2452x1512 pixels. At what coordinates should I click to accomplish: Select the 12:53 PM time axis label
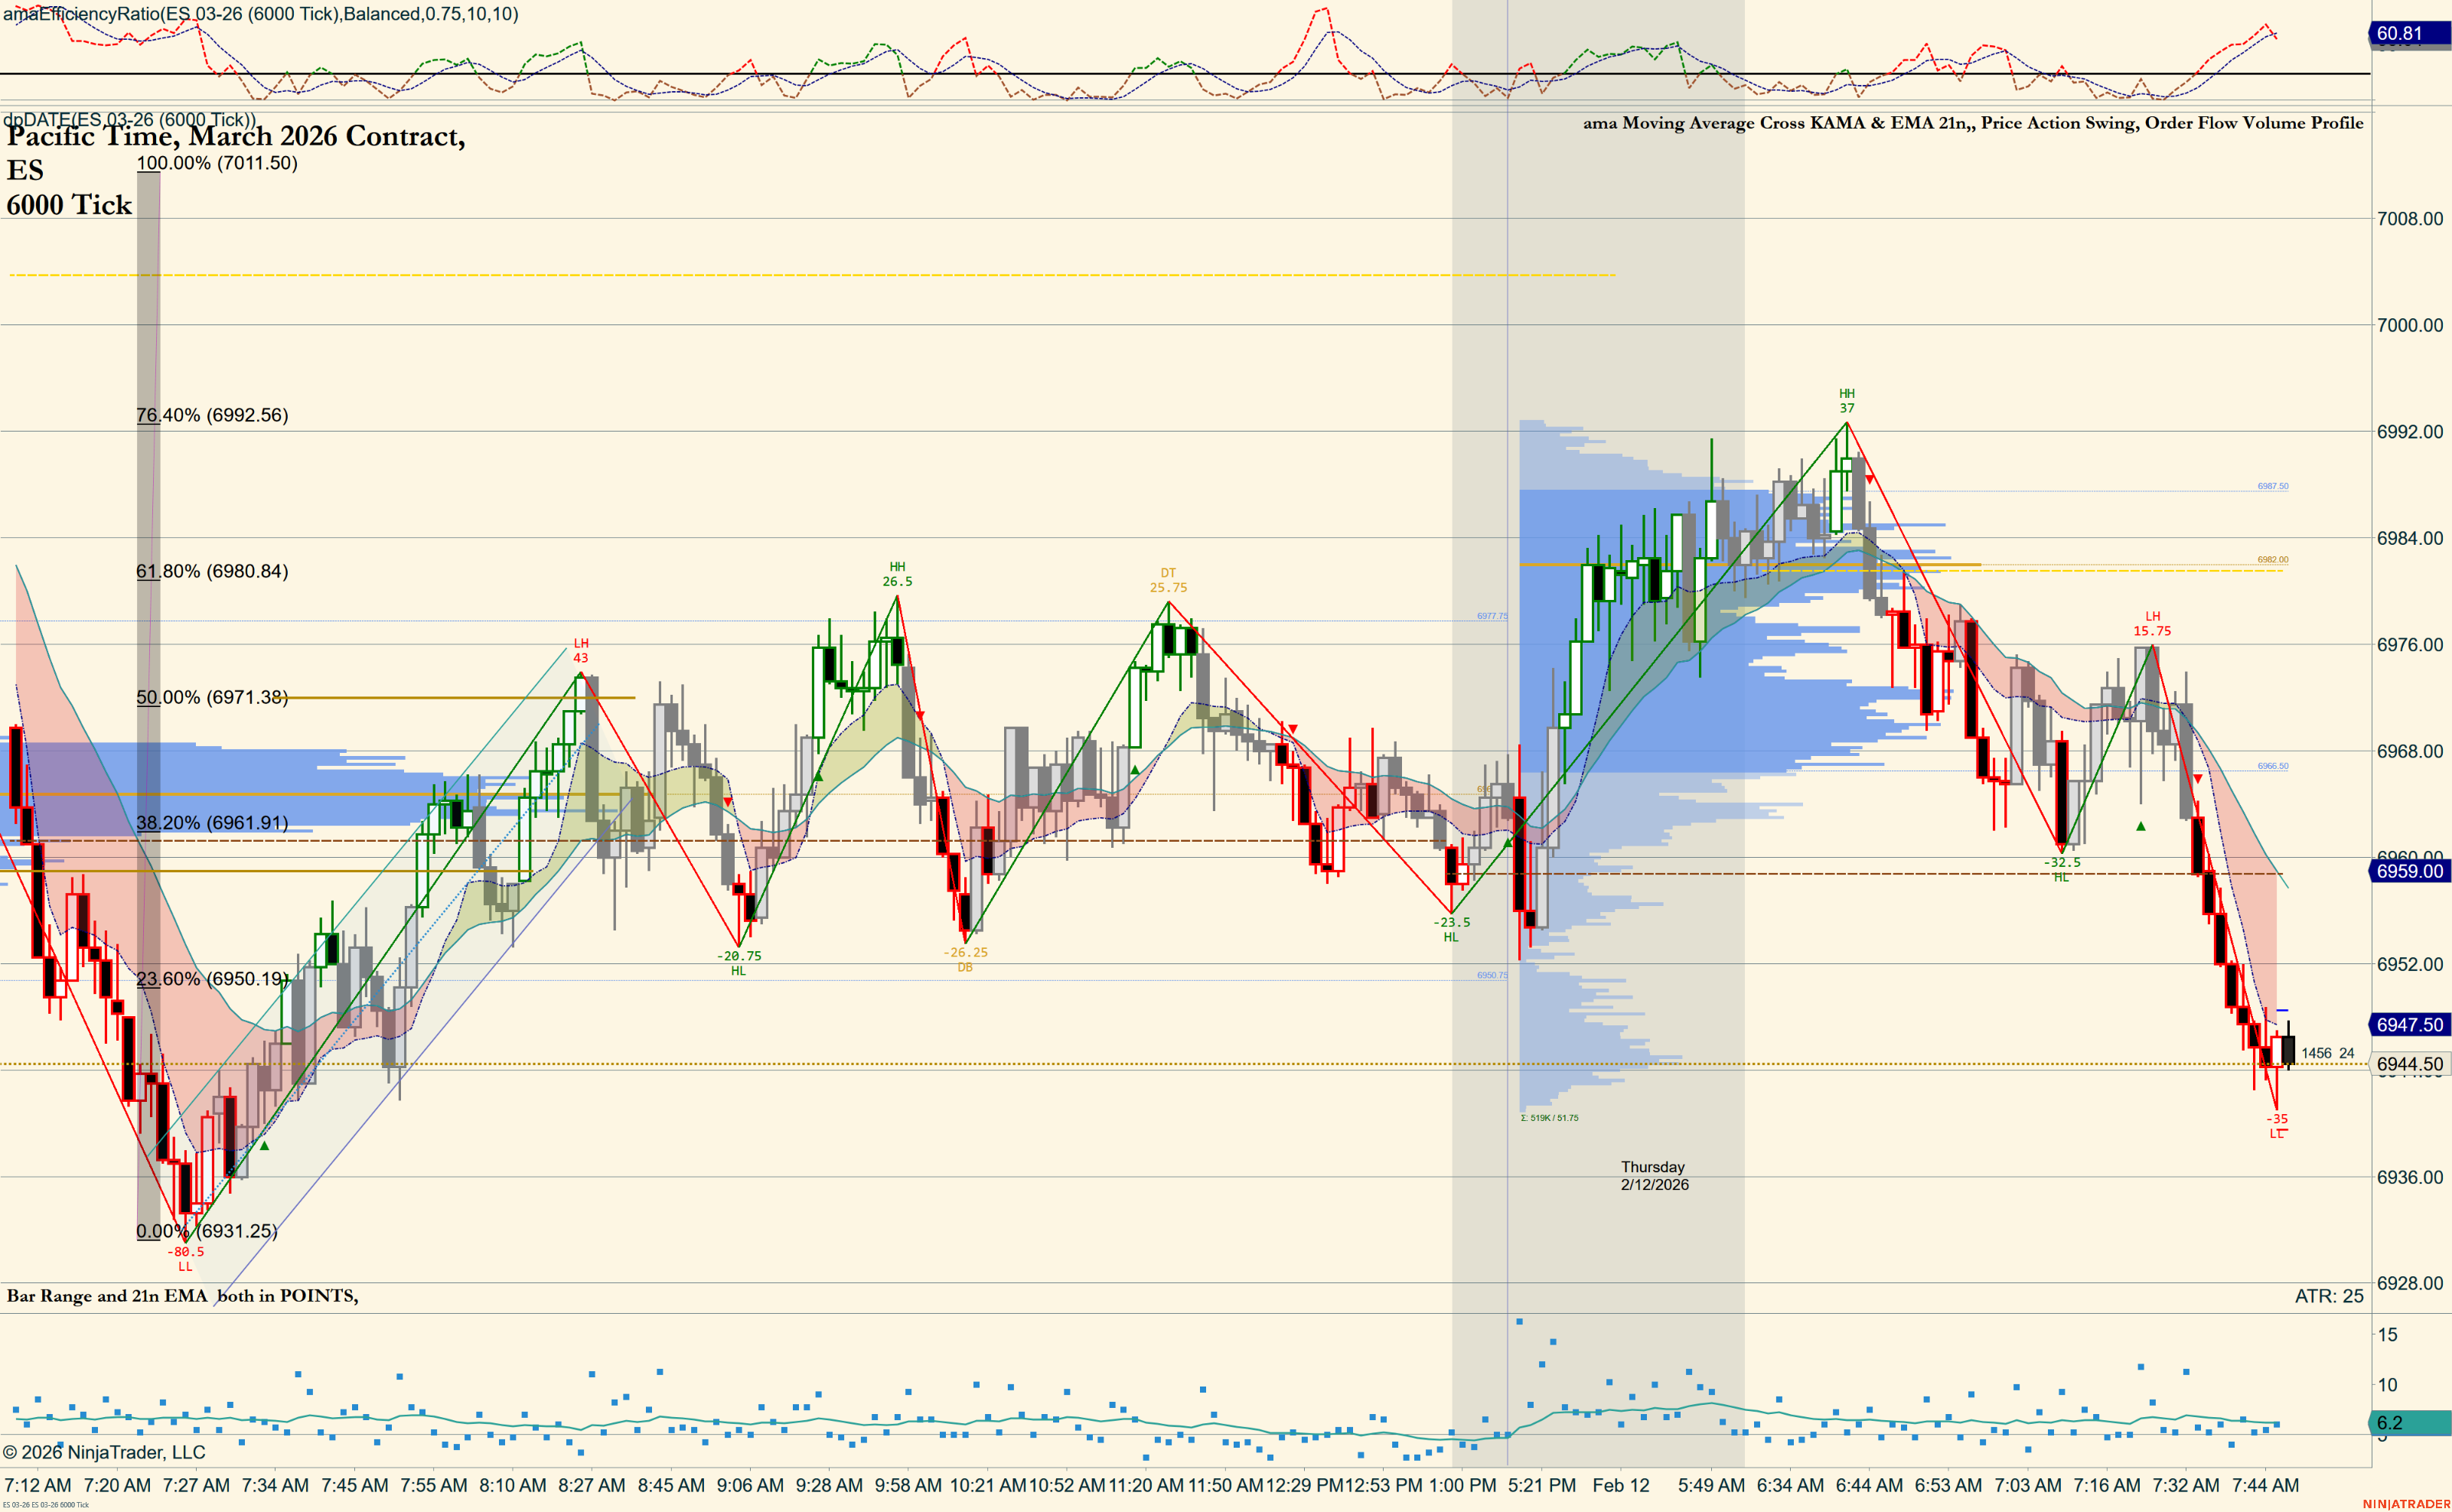[1383, 1486]
